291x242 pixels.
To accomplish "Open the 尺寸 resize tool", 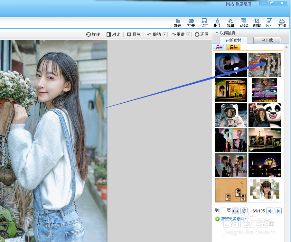I will (269, 23).
